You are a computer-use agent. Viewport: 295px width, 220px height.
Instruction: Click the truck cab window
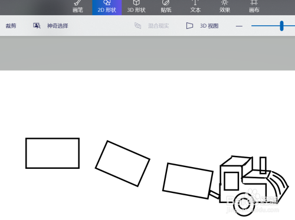[x=231, y=181]
